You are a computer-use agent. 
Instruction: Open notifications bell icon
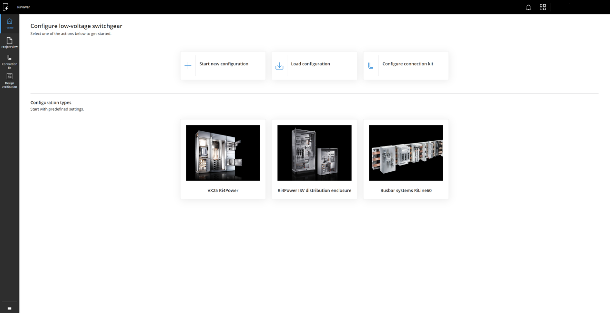click(x=529, y=7)
